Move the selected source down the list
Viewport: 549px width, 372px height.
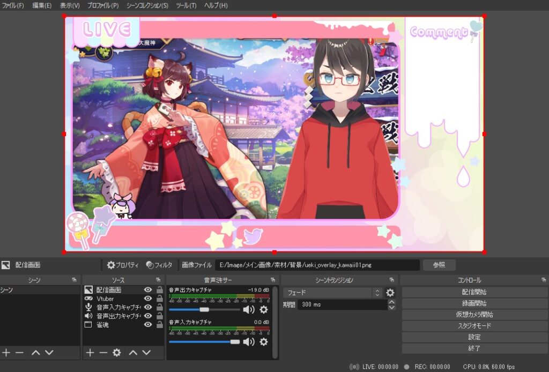click(x=146, y=352)
